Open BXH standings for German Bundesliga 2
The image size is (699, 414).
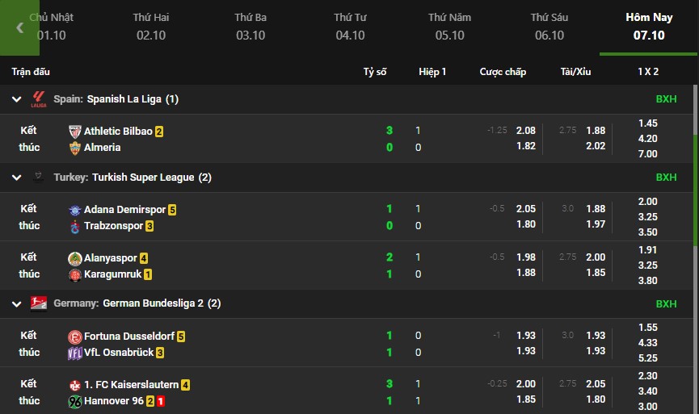(666, 303)
